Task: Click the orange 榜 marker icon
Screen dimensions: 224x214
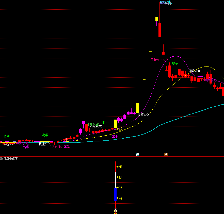Action: [166, 154]
